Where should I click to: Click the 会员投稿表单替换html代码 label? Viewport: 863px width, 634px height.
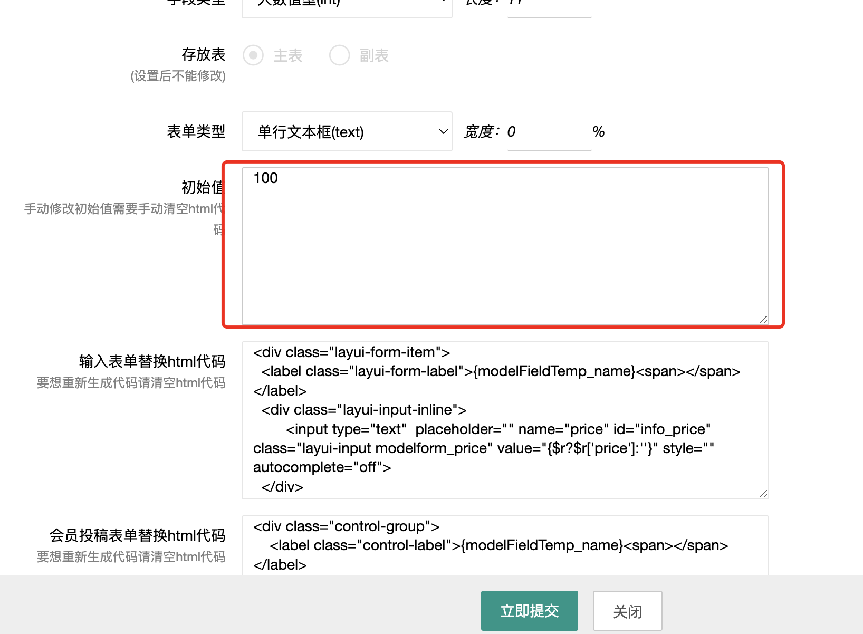[137, 535]
